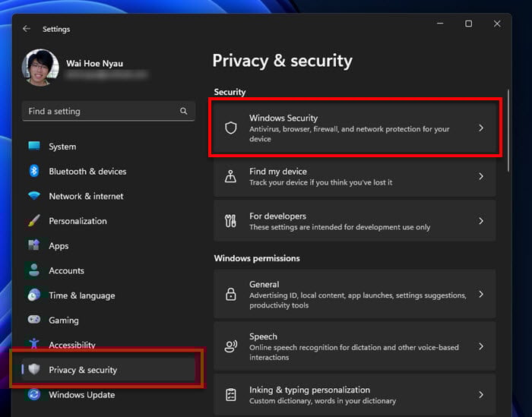Click the Apps icon in sidebar
Viewport: 532px width, 417px height.
(x=34, y=245)
